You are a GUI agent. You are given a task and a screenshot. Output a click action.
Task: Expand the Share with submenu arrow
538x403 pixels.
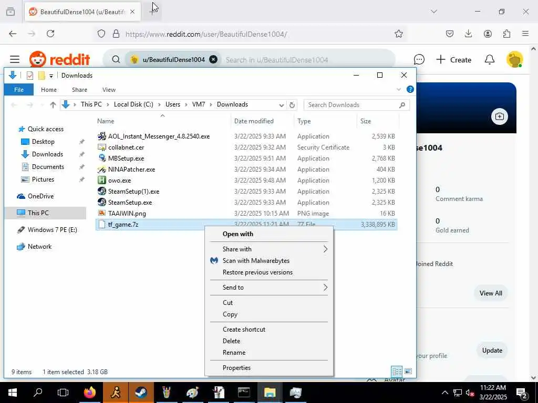tap(325, 249)
